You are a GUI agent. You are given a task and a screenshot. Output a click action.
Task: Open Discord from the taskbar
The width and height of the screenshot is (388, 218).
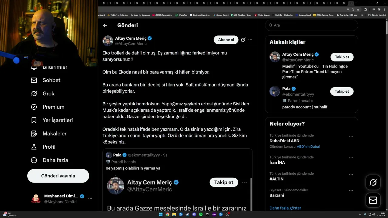coord(194,214)
